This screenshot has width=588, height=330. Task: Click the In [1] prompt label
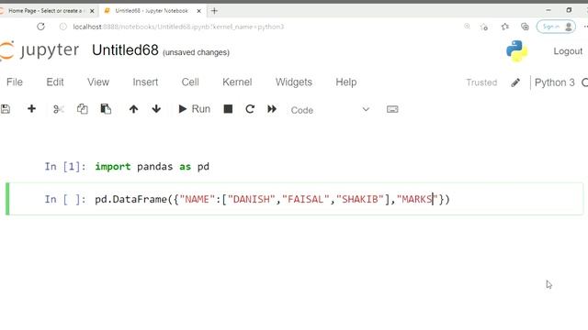(65, 167)
